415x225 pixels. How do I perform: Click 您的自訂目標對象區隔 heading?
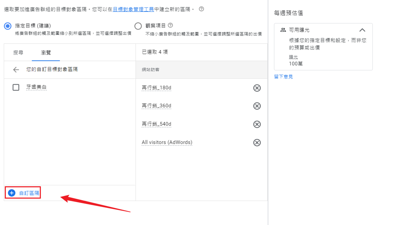[x=52, y=69]
